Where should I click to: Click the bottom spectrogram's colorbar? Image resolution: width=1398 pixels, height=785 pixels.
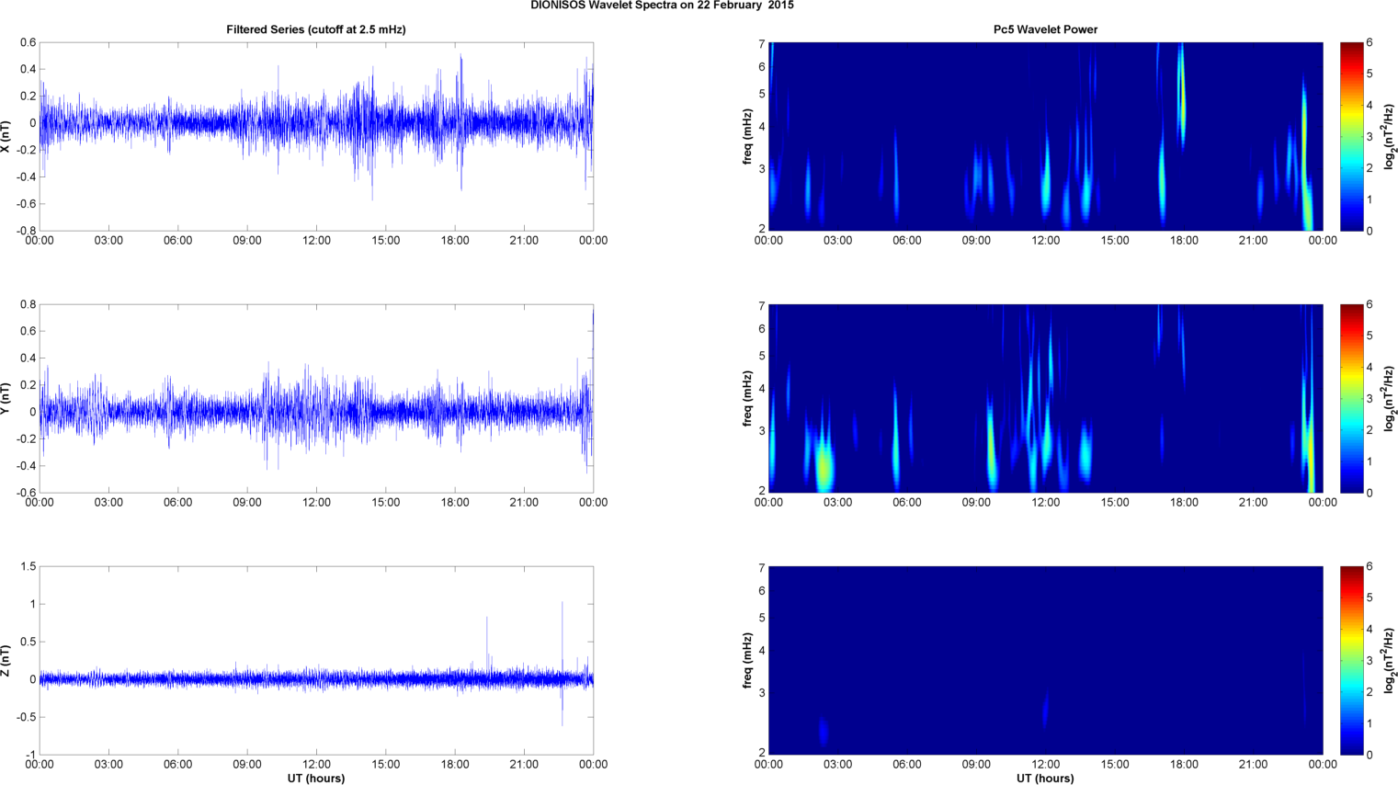(x=1351, y=661)
